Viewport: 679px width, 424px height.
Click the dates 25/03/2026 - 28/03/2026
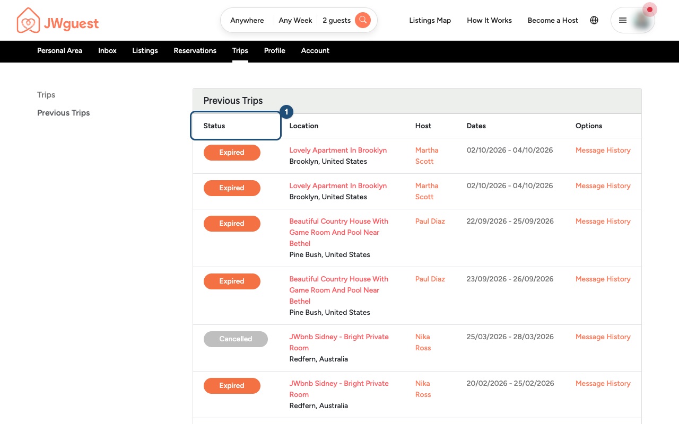pos(510,337)
